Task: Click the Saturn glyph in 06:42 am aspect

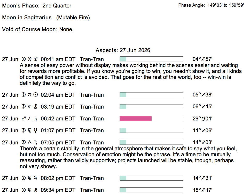Action: coord(36,119)
